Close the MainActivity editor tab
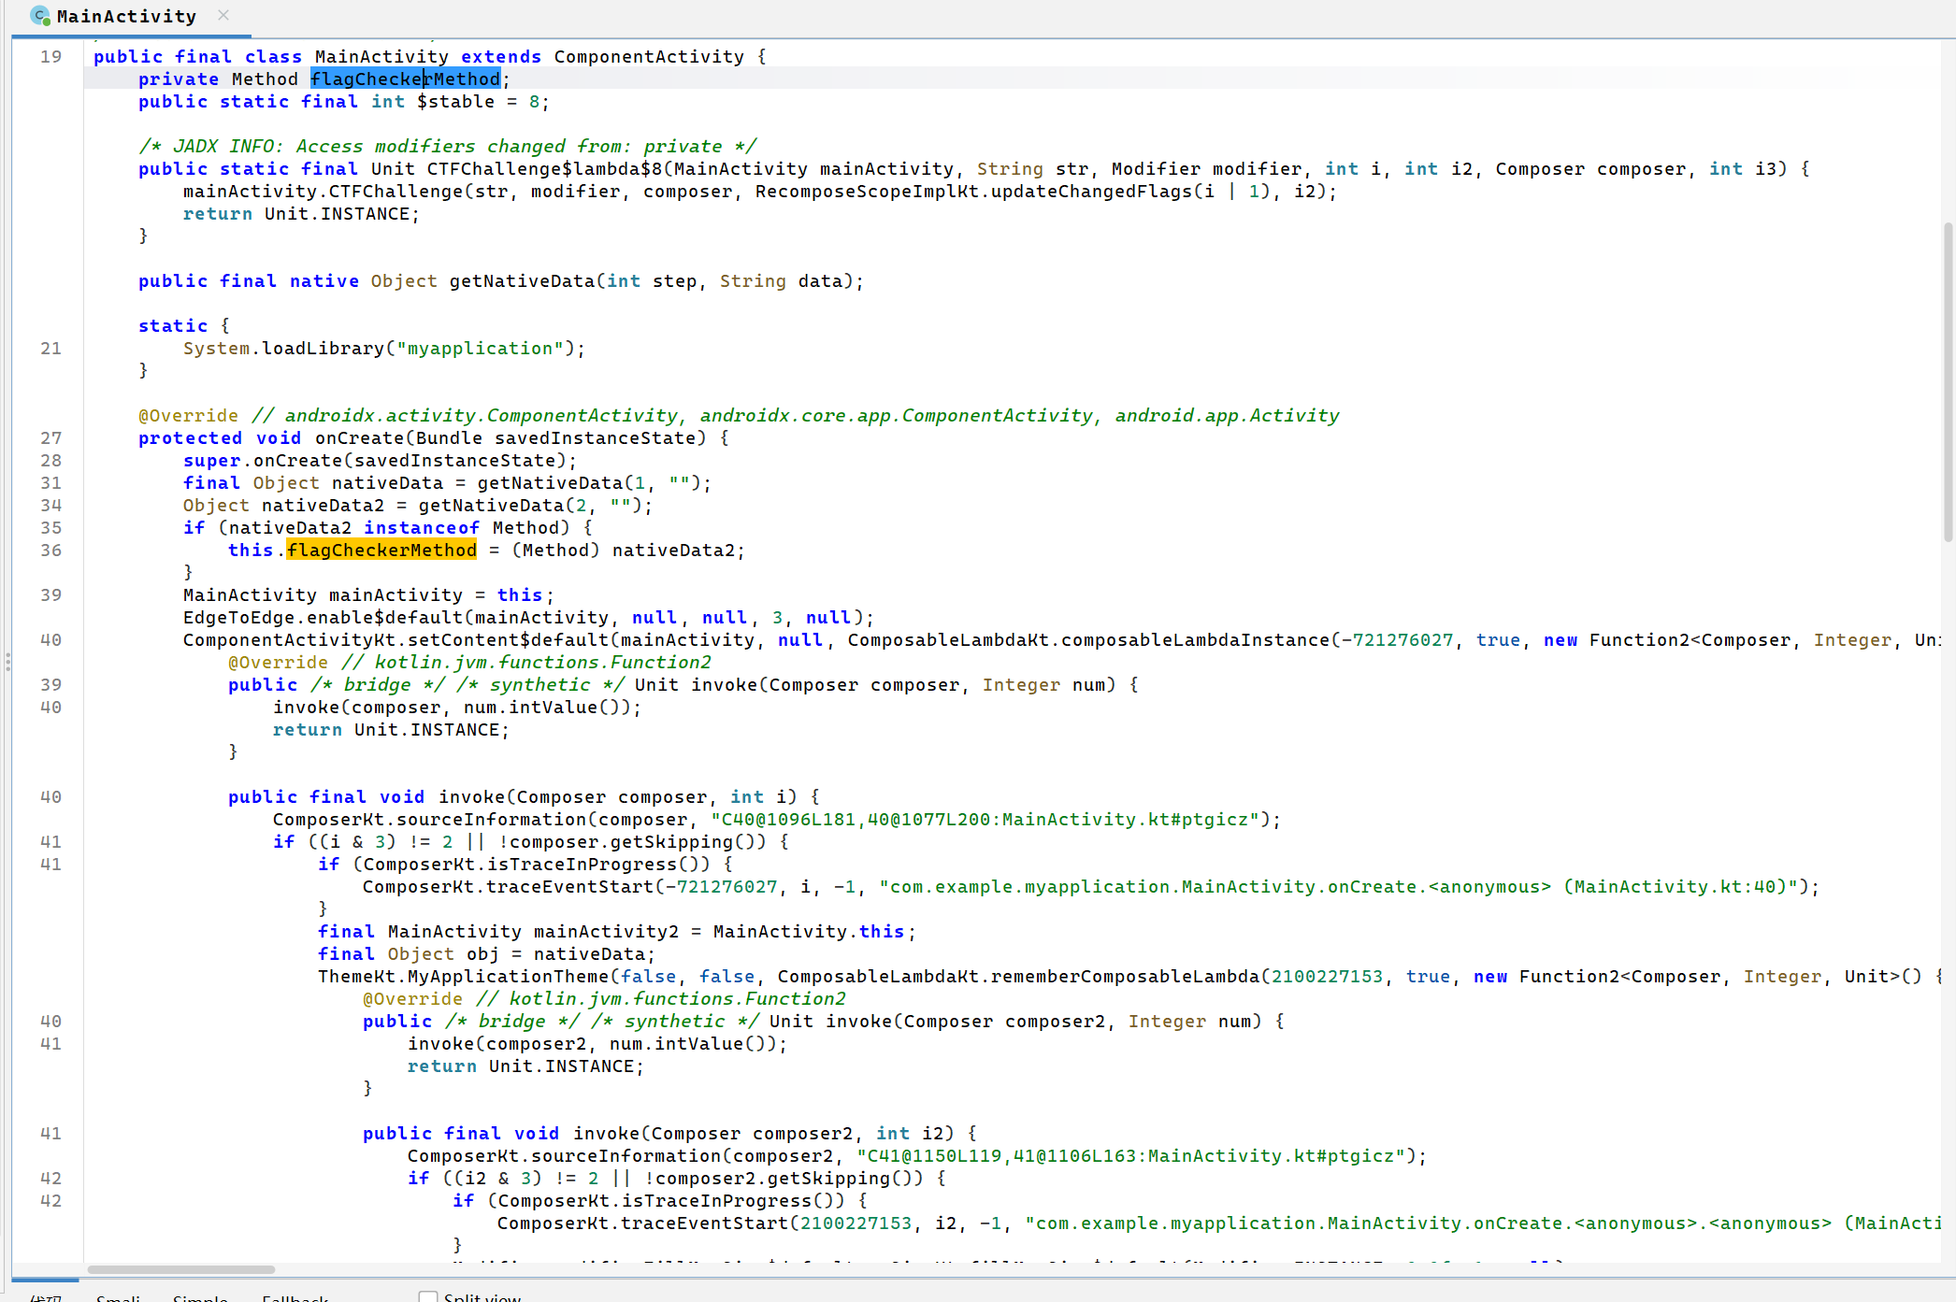Viewport: 1956px width, 1302px height. pyautogui.click(x=223, y=15)
